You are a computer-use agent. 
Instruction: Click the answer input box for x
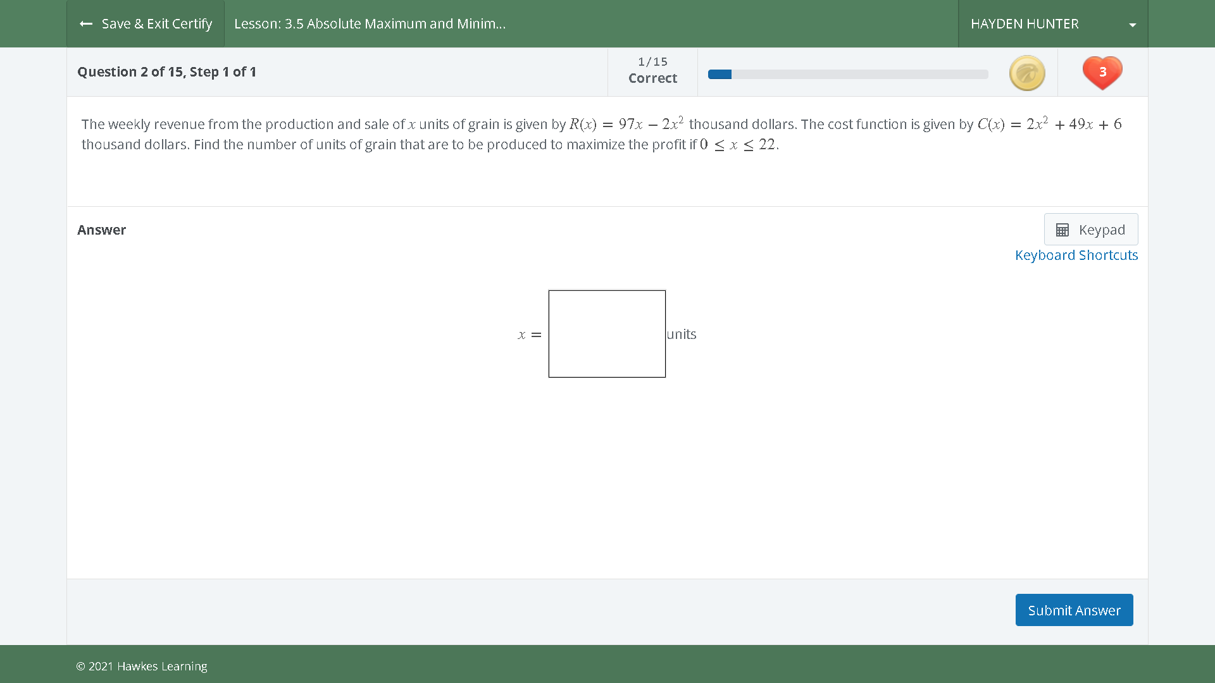point(607,333)
